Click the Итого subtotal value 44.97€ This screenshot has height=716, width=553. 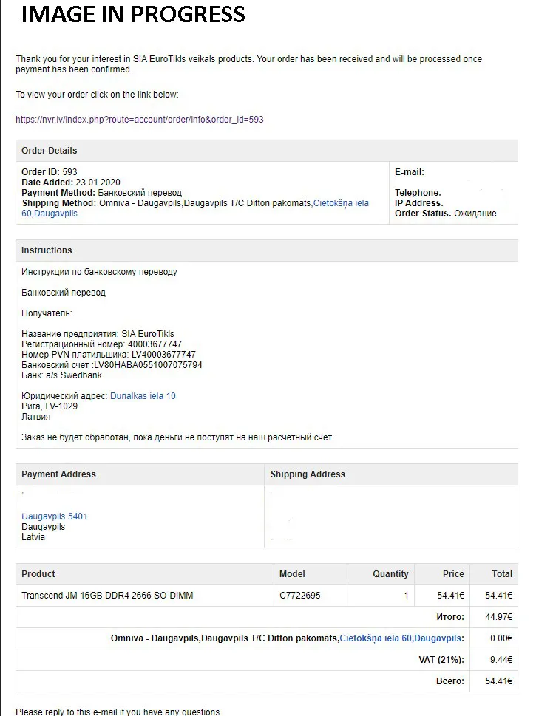498,617
